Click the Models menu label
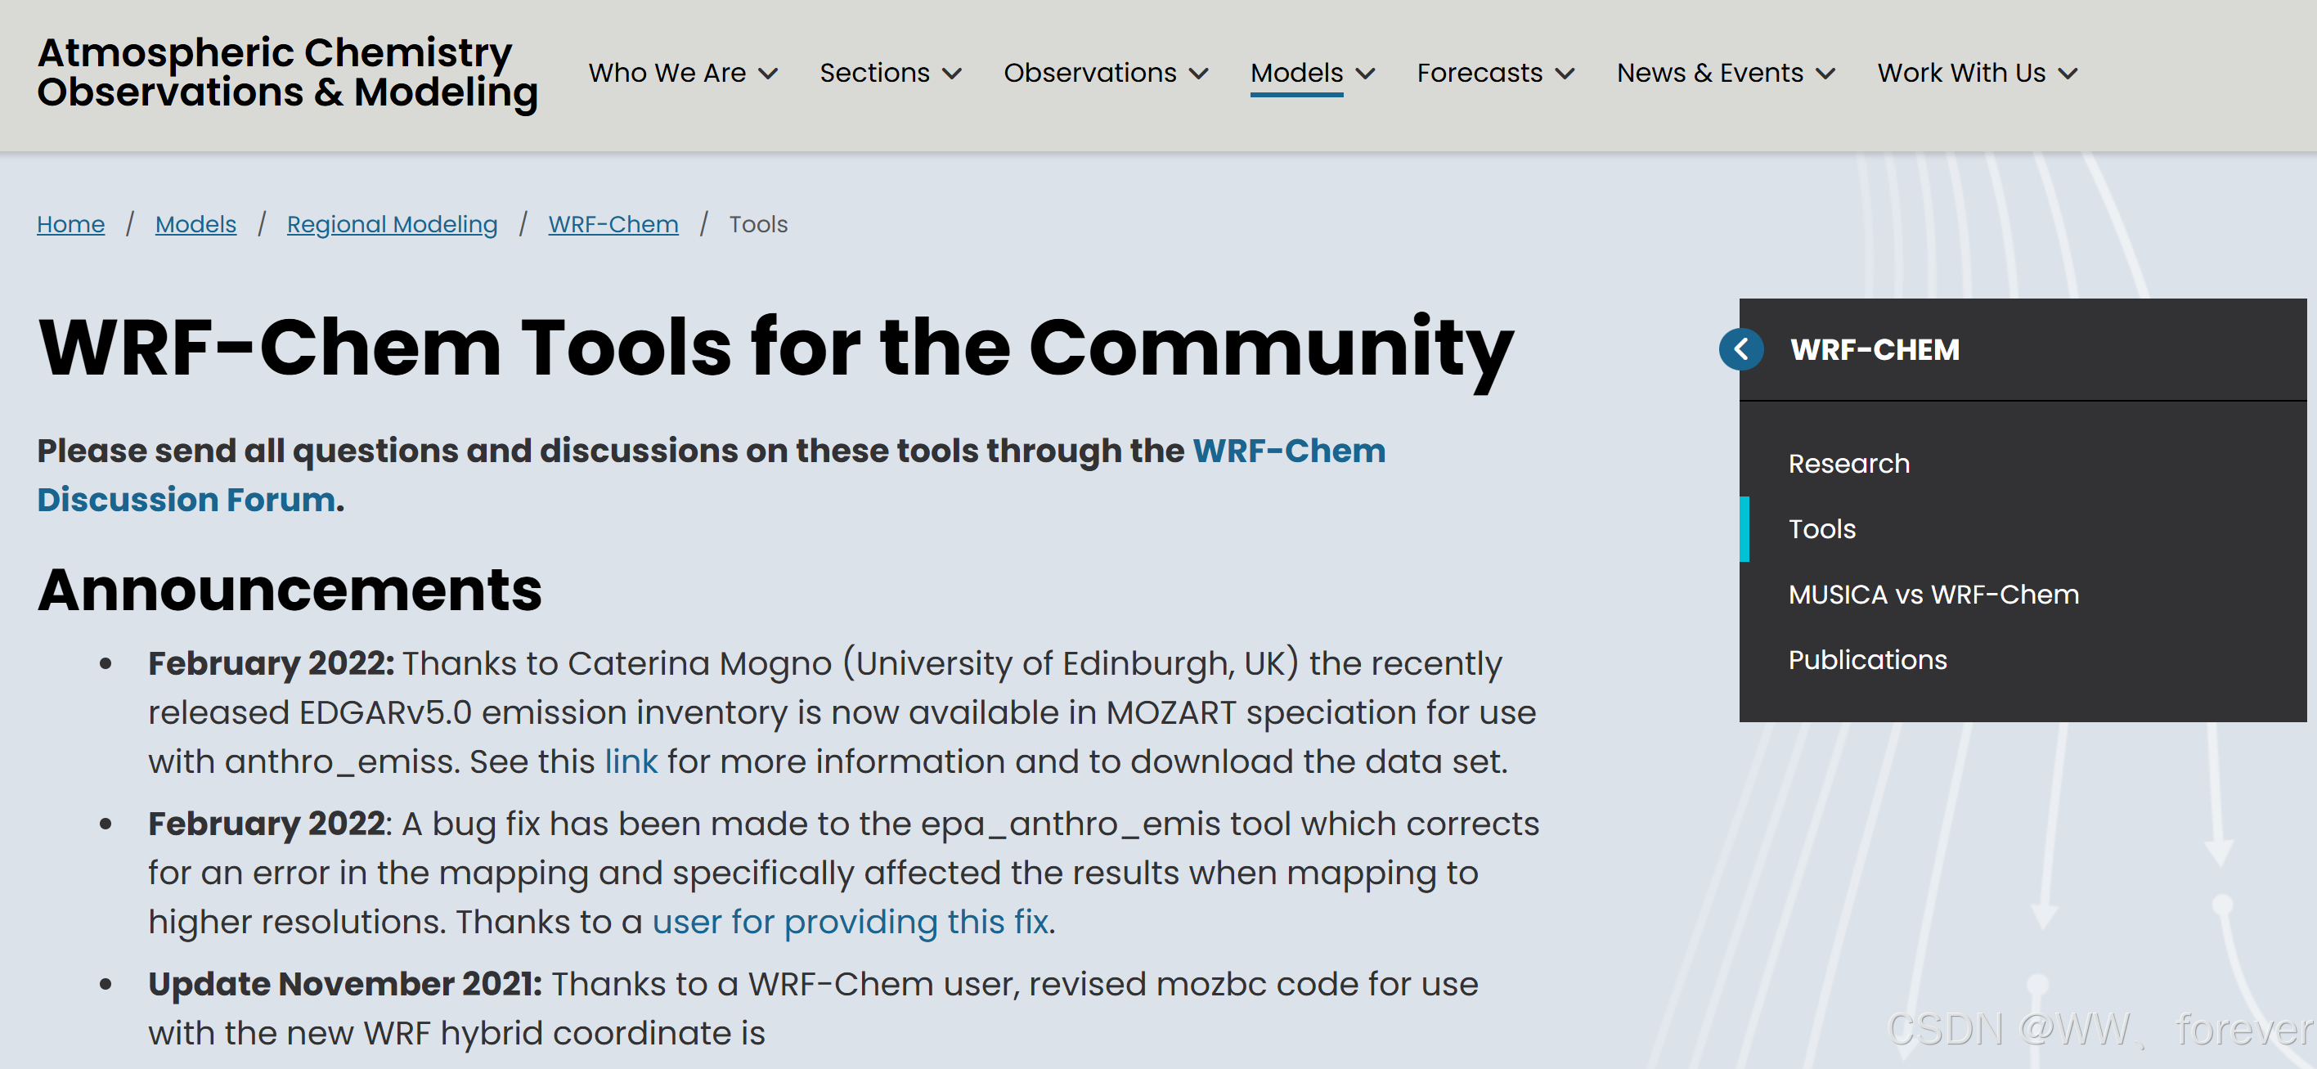The height and width of the screenshot is (1069, 2317). (x=1296, y=72)
